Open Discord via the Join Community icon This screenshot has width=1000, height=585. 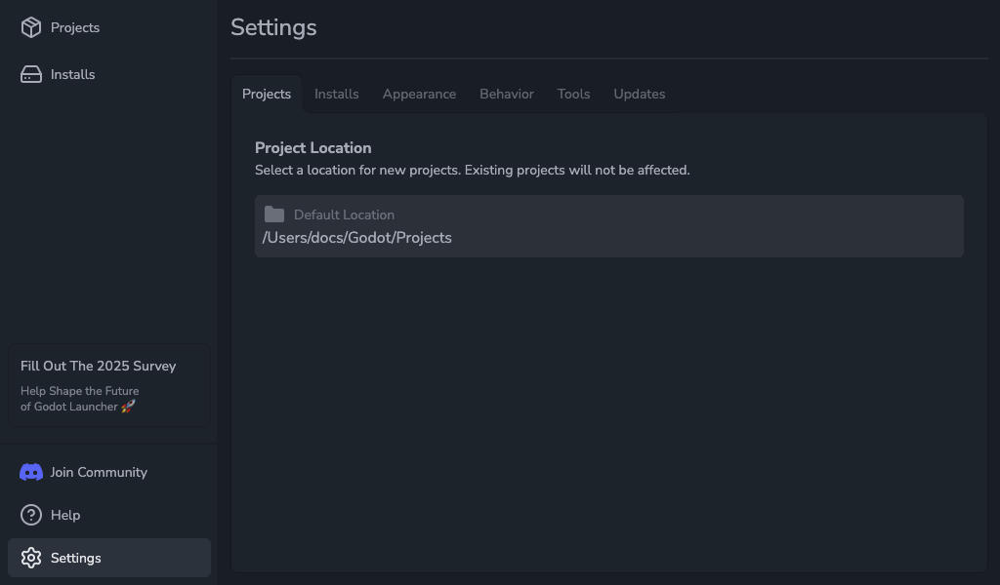29,472
